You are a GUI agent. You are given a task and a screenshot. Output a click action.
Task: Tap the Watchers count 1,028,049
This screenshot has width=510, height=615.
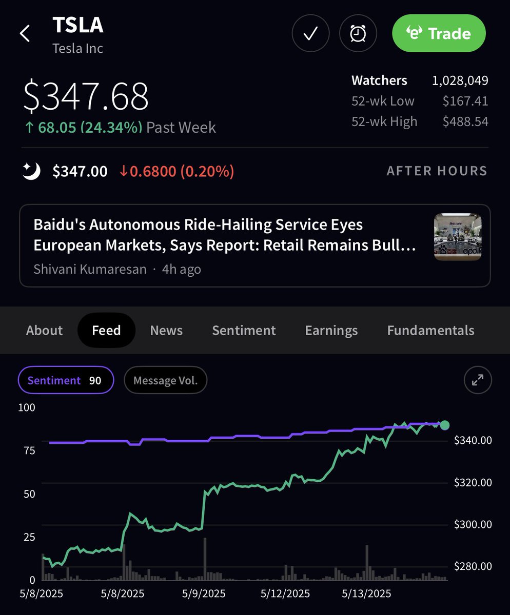(459, 80)
